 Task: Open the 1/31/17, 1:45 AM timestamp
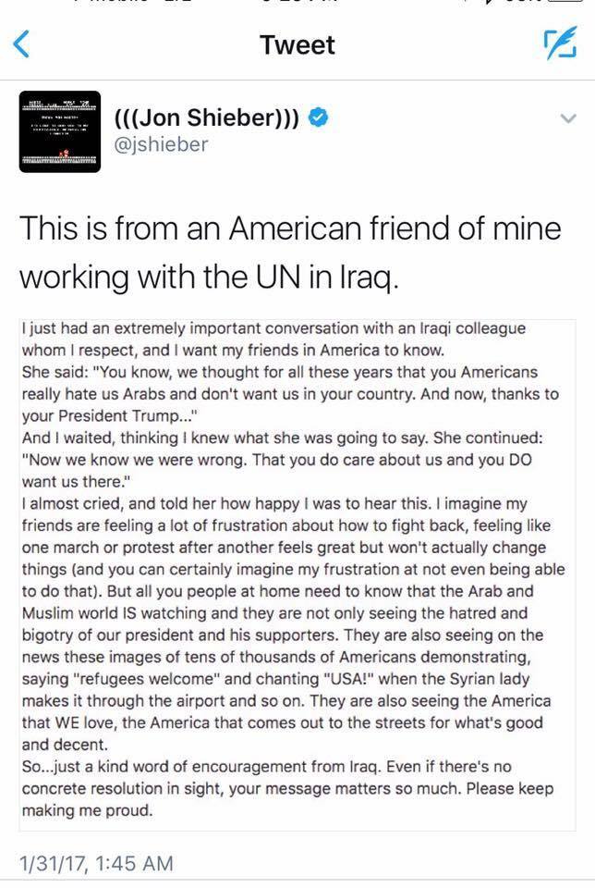[x=96, y=863]
